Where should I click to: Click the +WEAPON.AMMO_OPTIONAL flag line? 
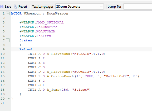tap(42, 22)
